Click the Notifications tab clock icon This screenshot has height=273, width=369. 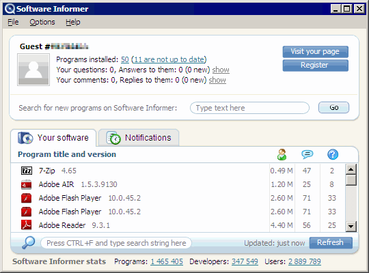pyautogui.click(x=113, y=138)
